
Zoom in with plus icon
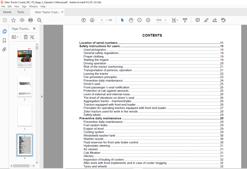[x=148, y=20]
